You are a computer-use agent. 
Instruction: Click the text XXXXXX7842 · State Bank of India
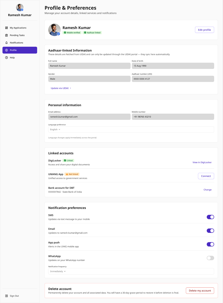(x=65, y=192)
